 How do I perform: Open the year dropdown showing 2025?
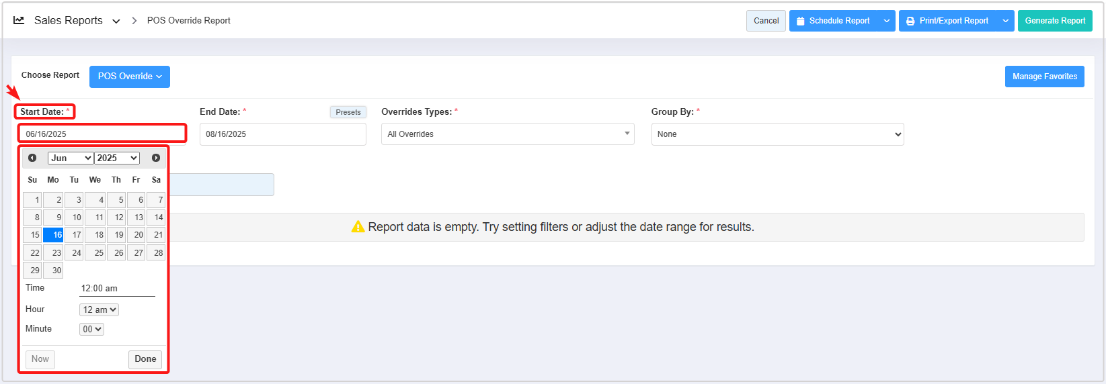point(117,158)
